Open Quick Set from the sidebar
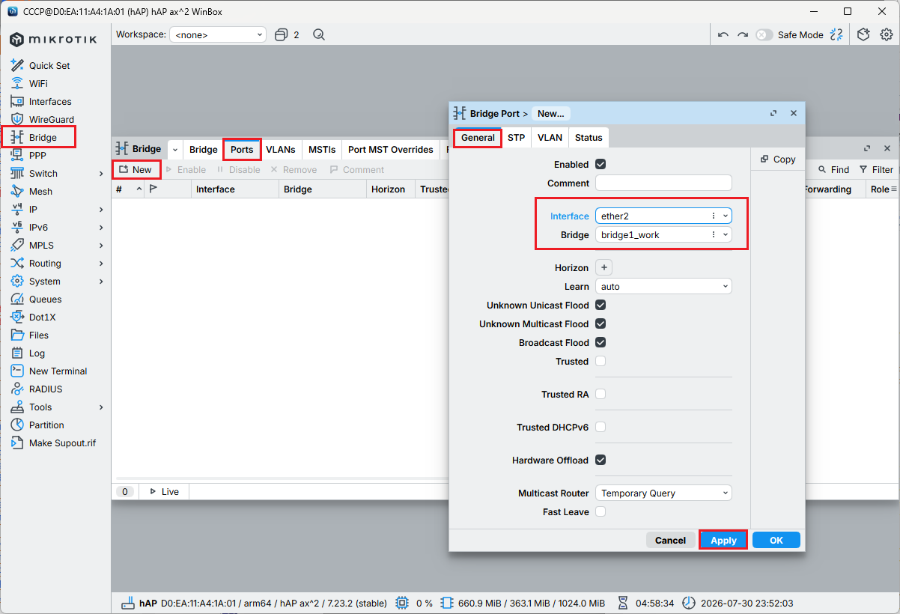This screenshot has height=614, width=900. pos(49,65)
